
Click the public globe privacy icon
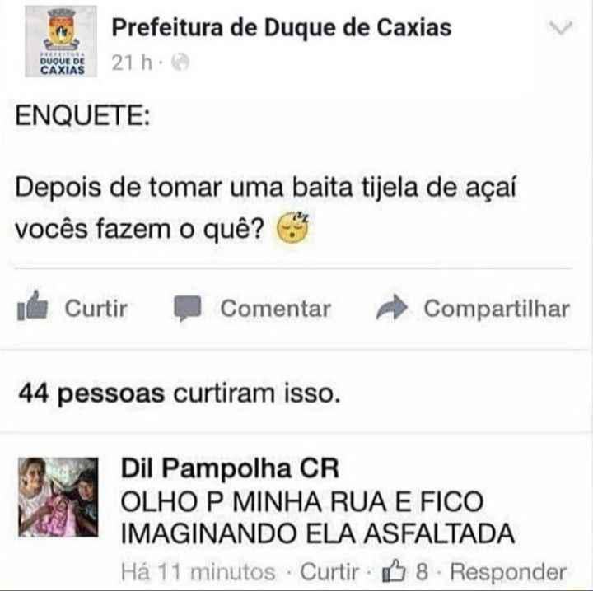(180, 63)
